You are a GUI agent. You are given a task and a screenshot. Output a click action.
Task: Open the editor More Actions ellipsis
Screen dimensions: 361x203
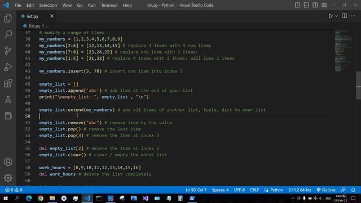pos(353,16)
